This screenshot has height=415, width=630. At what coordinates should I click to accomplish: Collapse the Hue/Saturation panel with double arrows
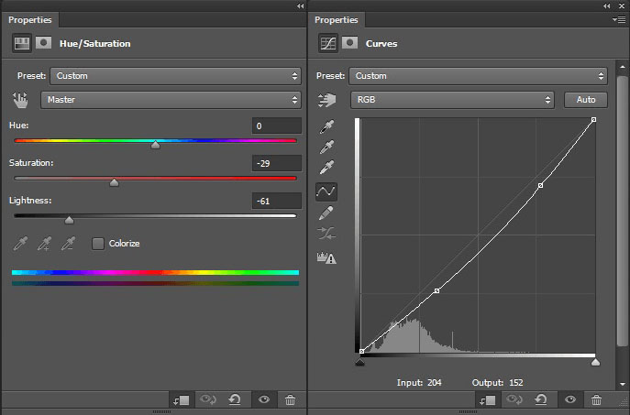tap(301, 5)
